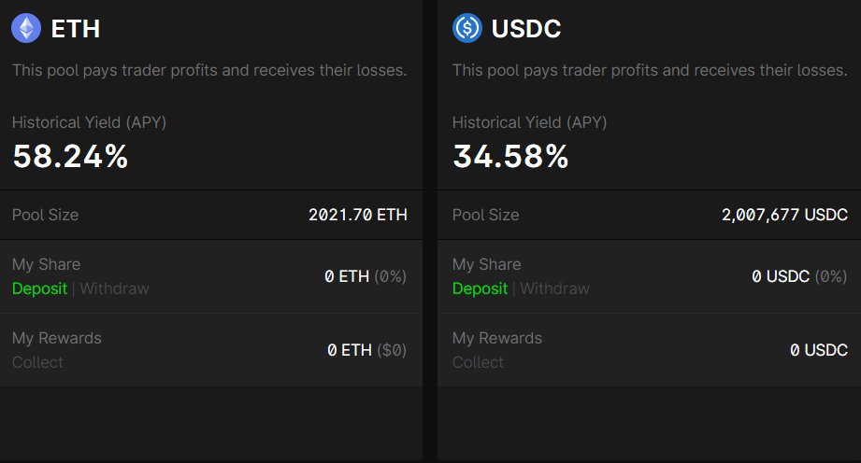Click the USDC pool description text

click(x=650, y=71)
